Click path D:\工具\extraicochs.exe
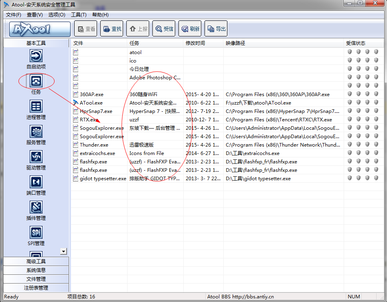The image size is (387, 302). tap(253, 153)
